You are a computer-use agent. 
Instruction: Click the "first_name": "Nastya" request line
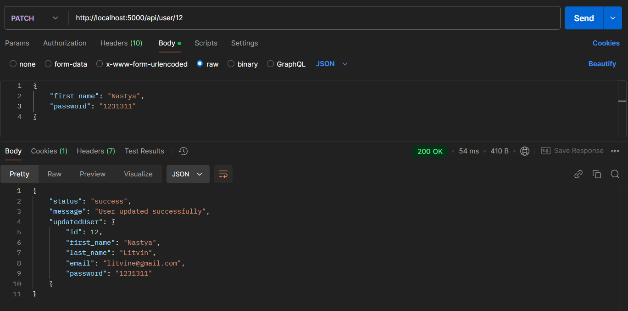97,96
